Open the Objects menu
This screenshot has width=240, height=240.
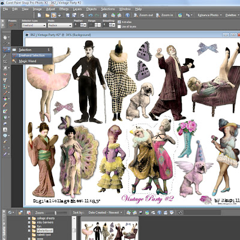point(91,9)
